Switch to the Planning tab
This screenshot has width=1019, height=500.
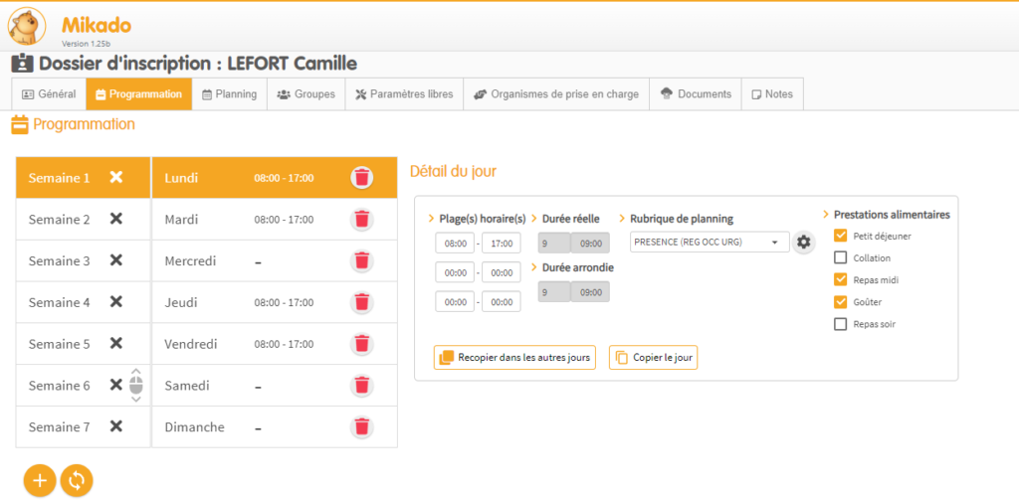point(229,94)
